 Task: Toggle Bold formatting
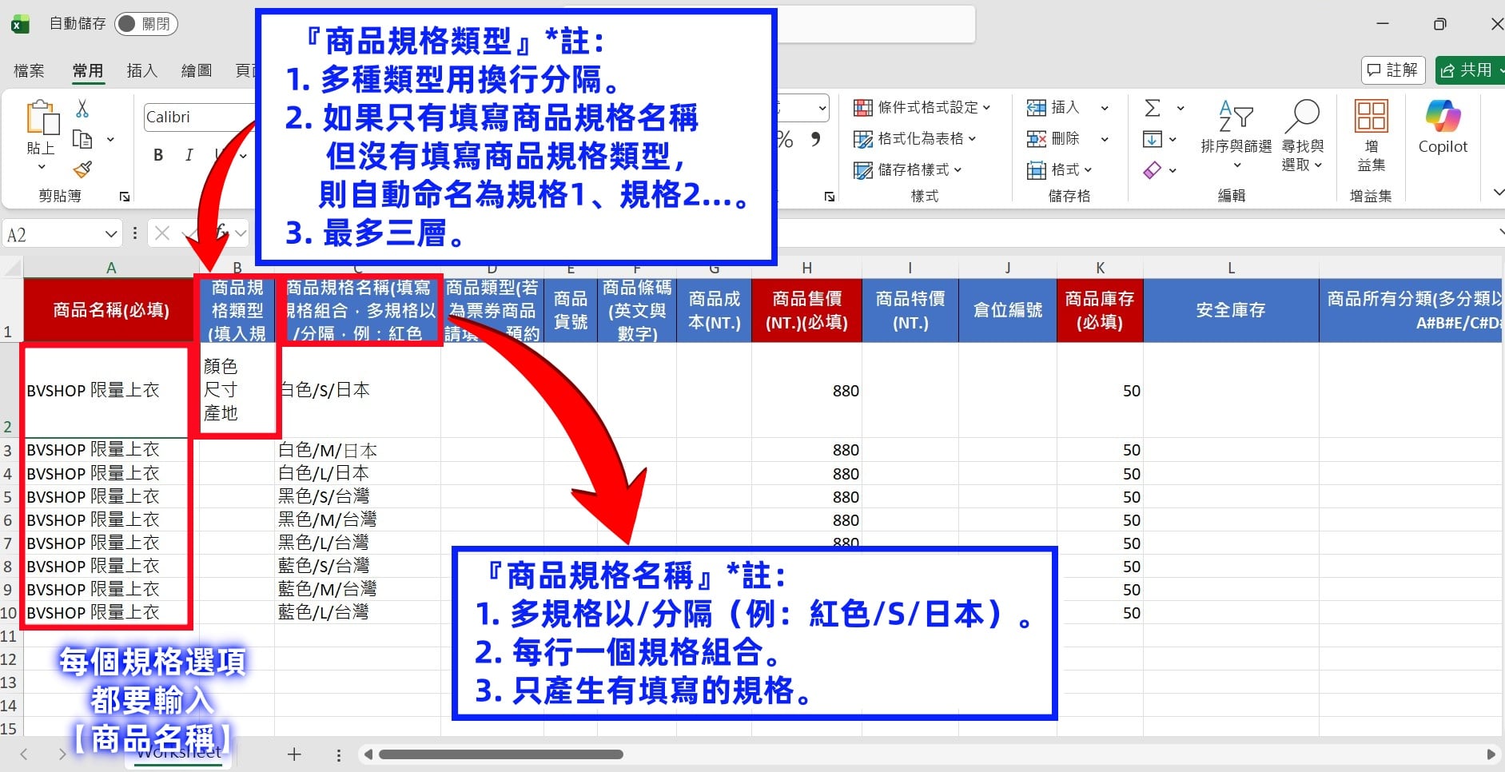(x=158, y=155)
